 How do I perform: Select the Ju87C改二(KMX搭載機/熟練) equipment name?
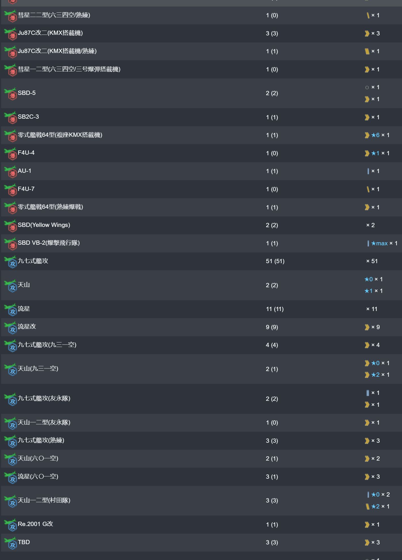[57, 51]
